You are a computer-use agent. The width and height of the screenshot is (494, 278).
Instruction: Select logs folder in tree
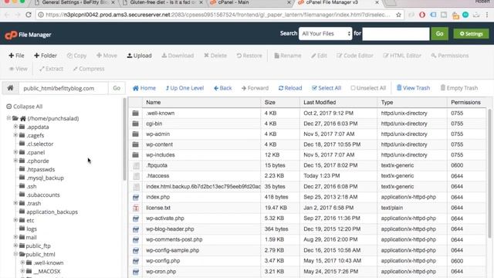point(32,229)
